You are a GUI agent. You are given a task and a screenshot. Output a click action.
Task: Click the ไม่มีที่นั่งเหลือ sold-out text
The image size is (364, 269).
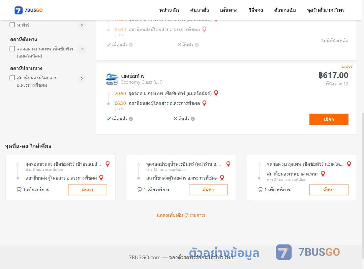click(x=335, y=41)
